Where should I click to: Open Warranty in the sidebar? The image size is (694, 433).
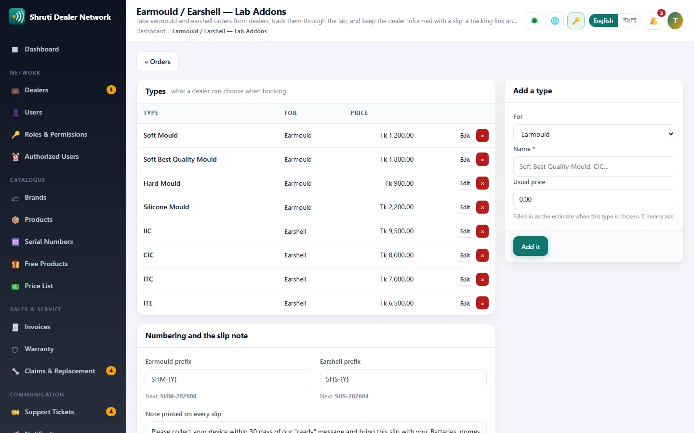tap(63, 349)
